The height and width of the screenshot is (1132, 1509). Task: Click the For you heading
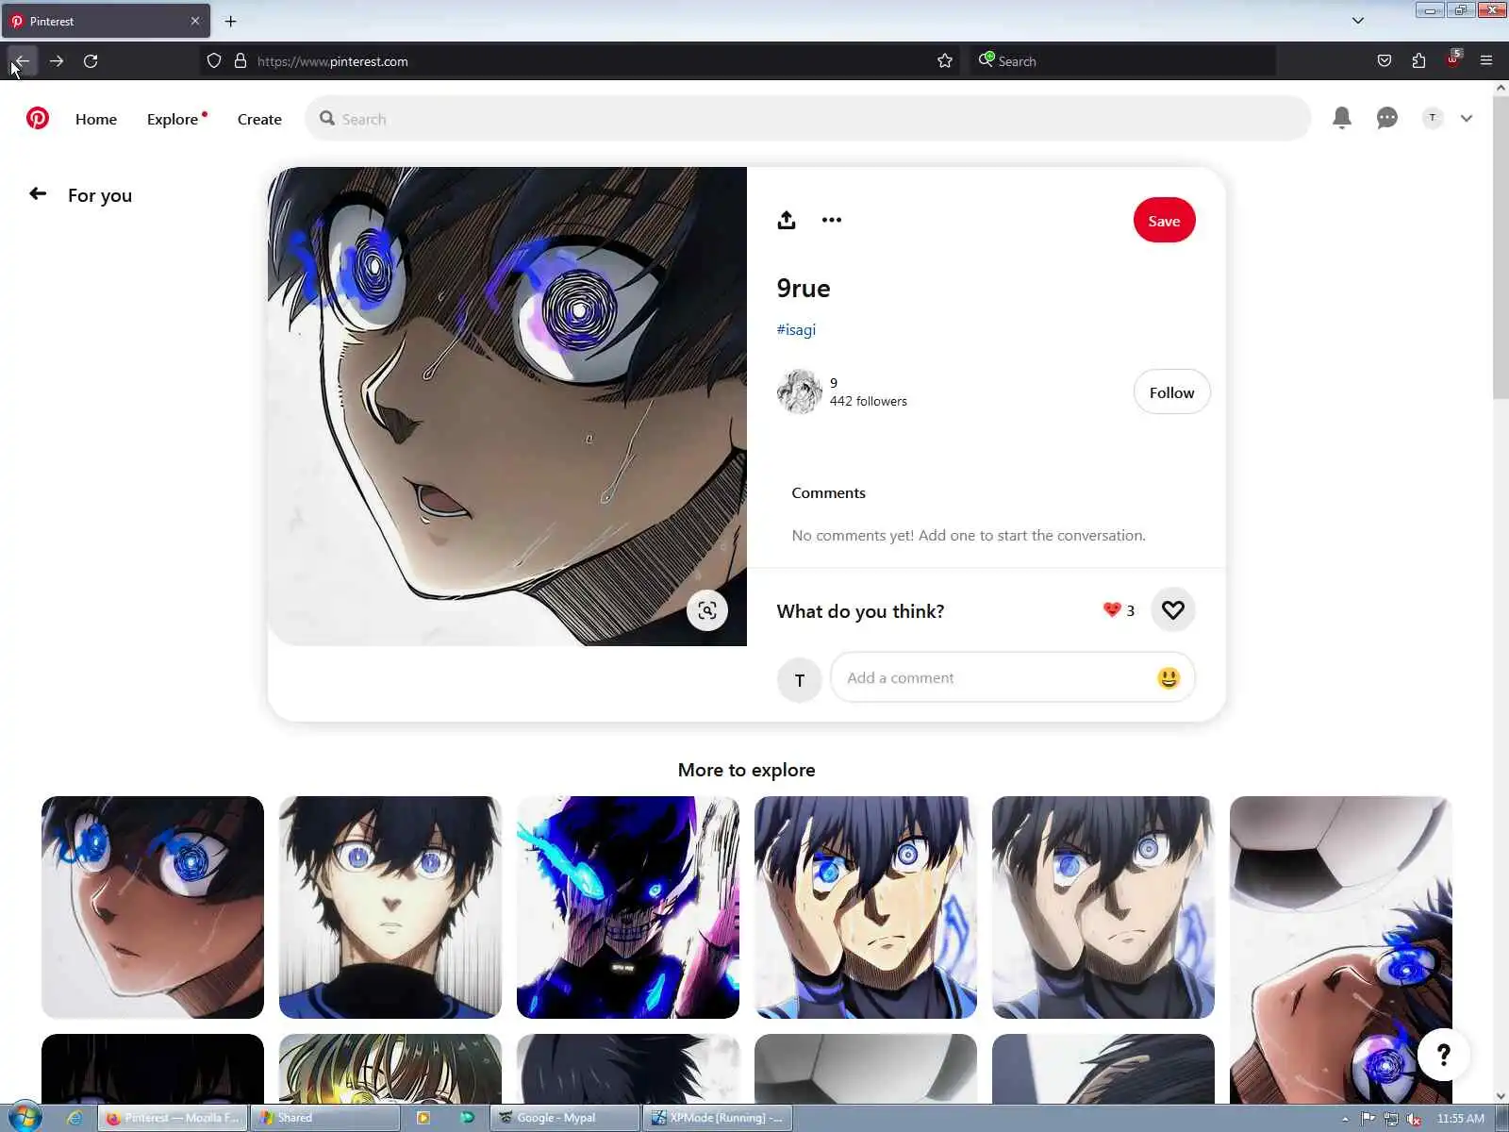(x=100, y=195)
